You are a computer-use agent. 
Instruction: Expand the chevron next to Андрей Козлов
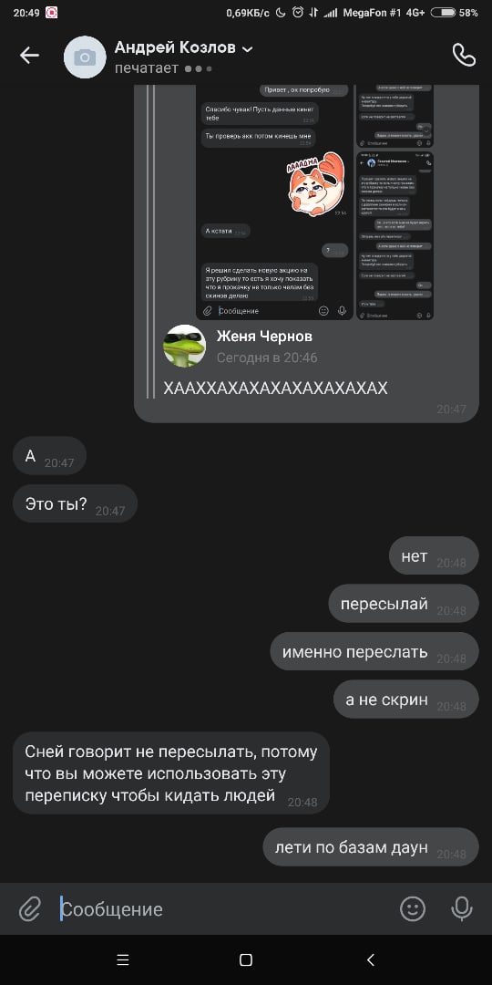[247, 49]
